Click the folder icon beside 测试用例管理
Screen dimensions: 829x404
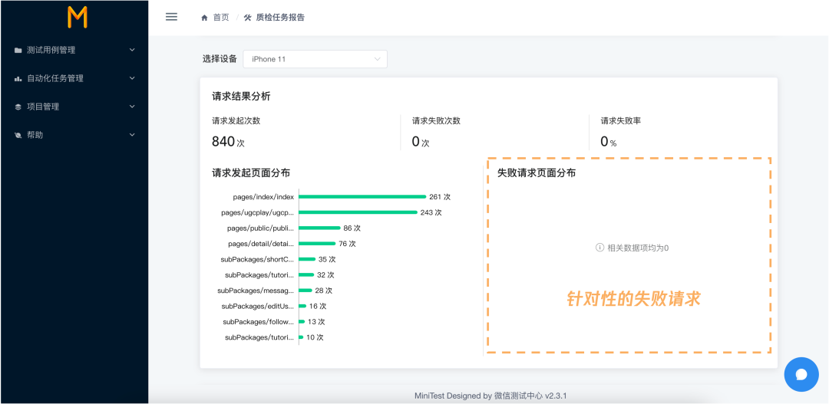pyautogui.click(x=18, y=50)
